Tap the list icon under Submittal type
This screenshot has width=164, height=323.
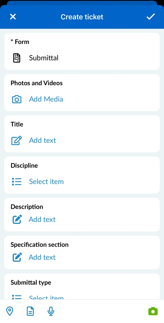[17, 297]
